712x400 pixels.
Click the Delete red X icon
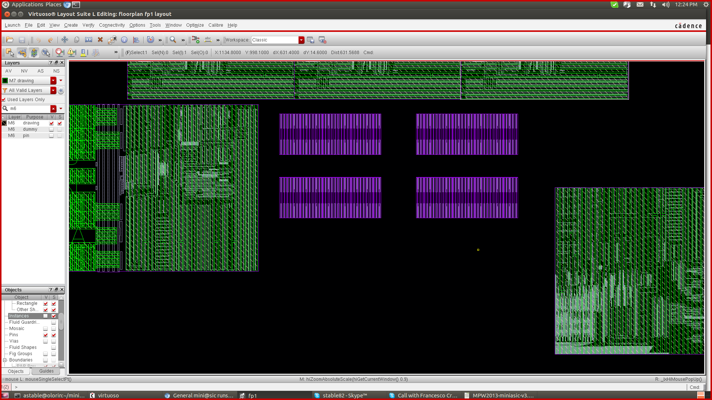click(x=100, y=40)
